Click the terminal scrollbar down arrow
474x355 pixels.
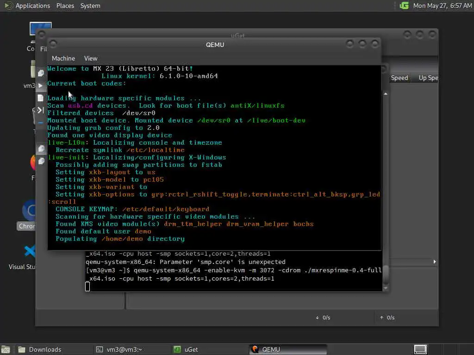click(386, 288)
